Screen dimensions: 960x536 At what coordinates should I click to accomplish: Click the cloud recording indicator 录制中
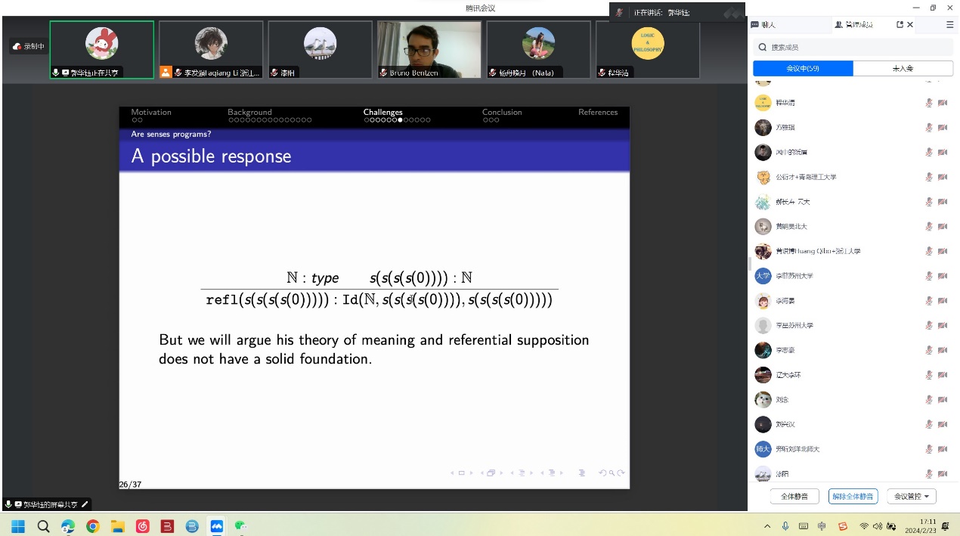29,47
